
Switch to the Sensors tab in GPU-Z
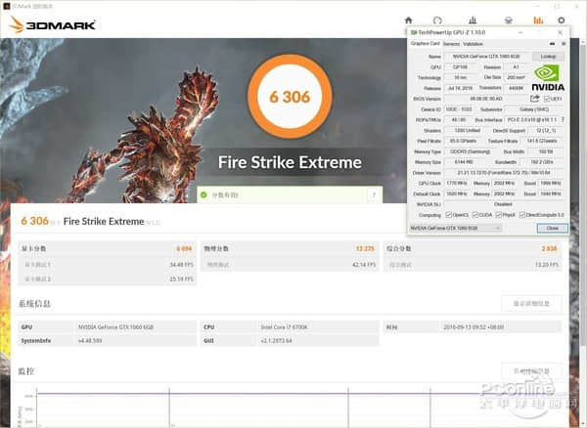click(451, 44)
